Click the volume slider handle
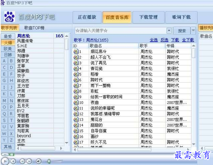This screenshot has width=213, height=165. click(x=49, y=161)
